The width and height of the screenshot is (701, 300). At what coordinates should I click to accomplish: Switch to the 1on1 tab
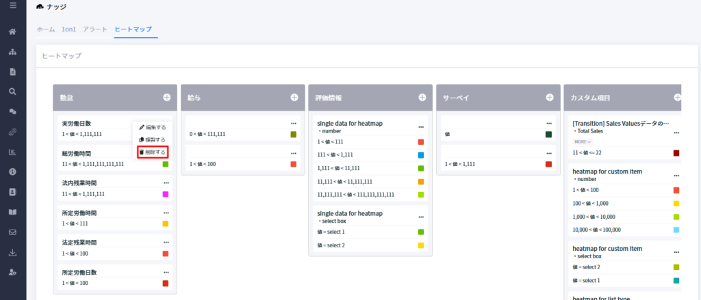click(69, 29)
